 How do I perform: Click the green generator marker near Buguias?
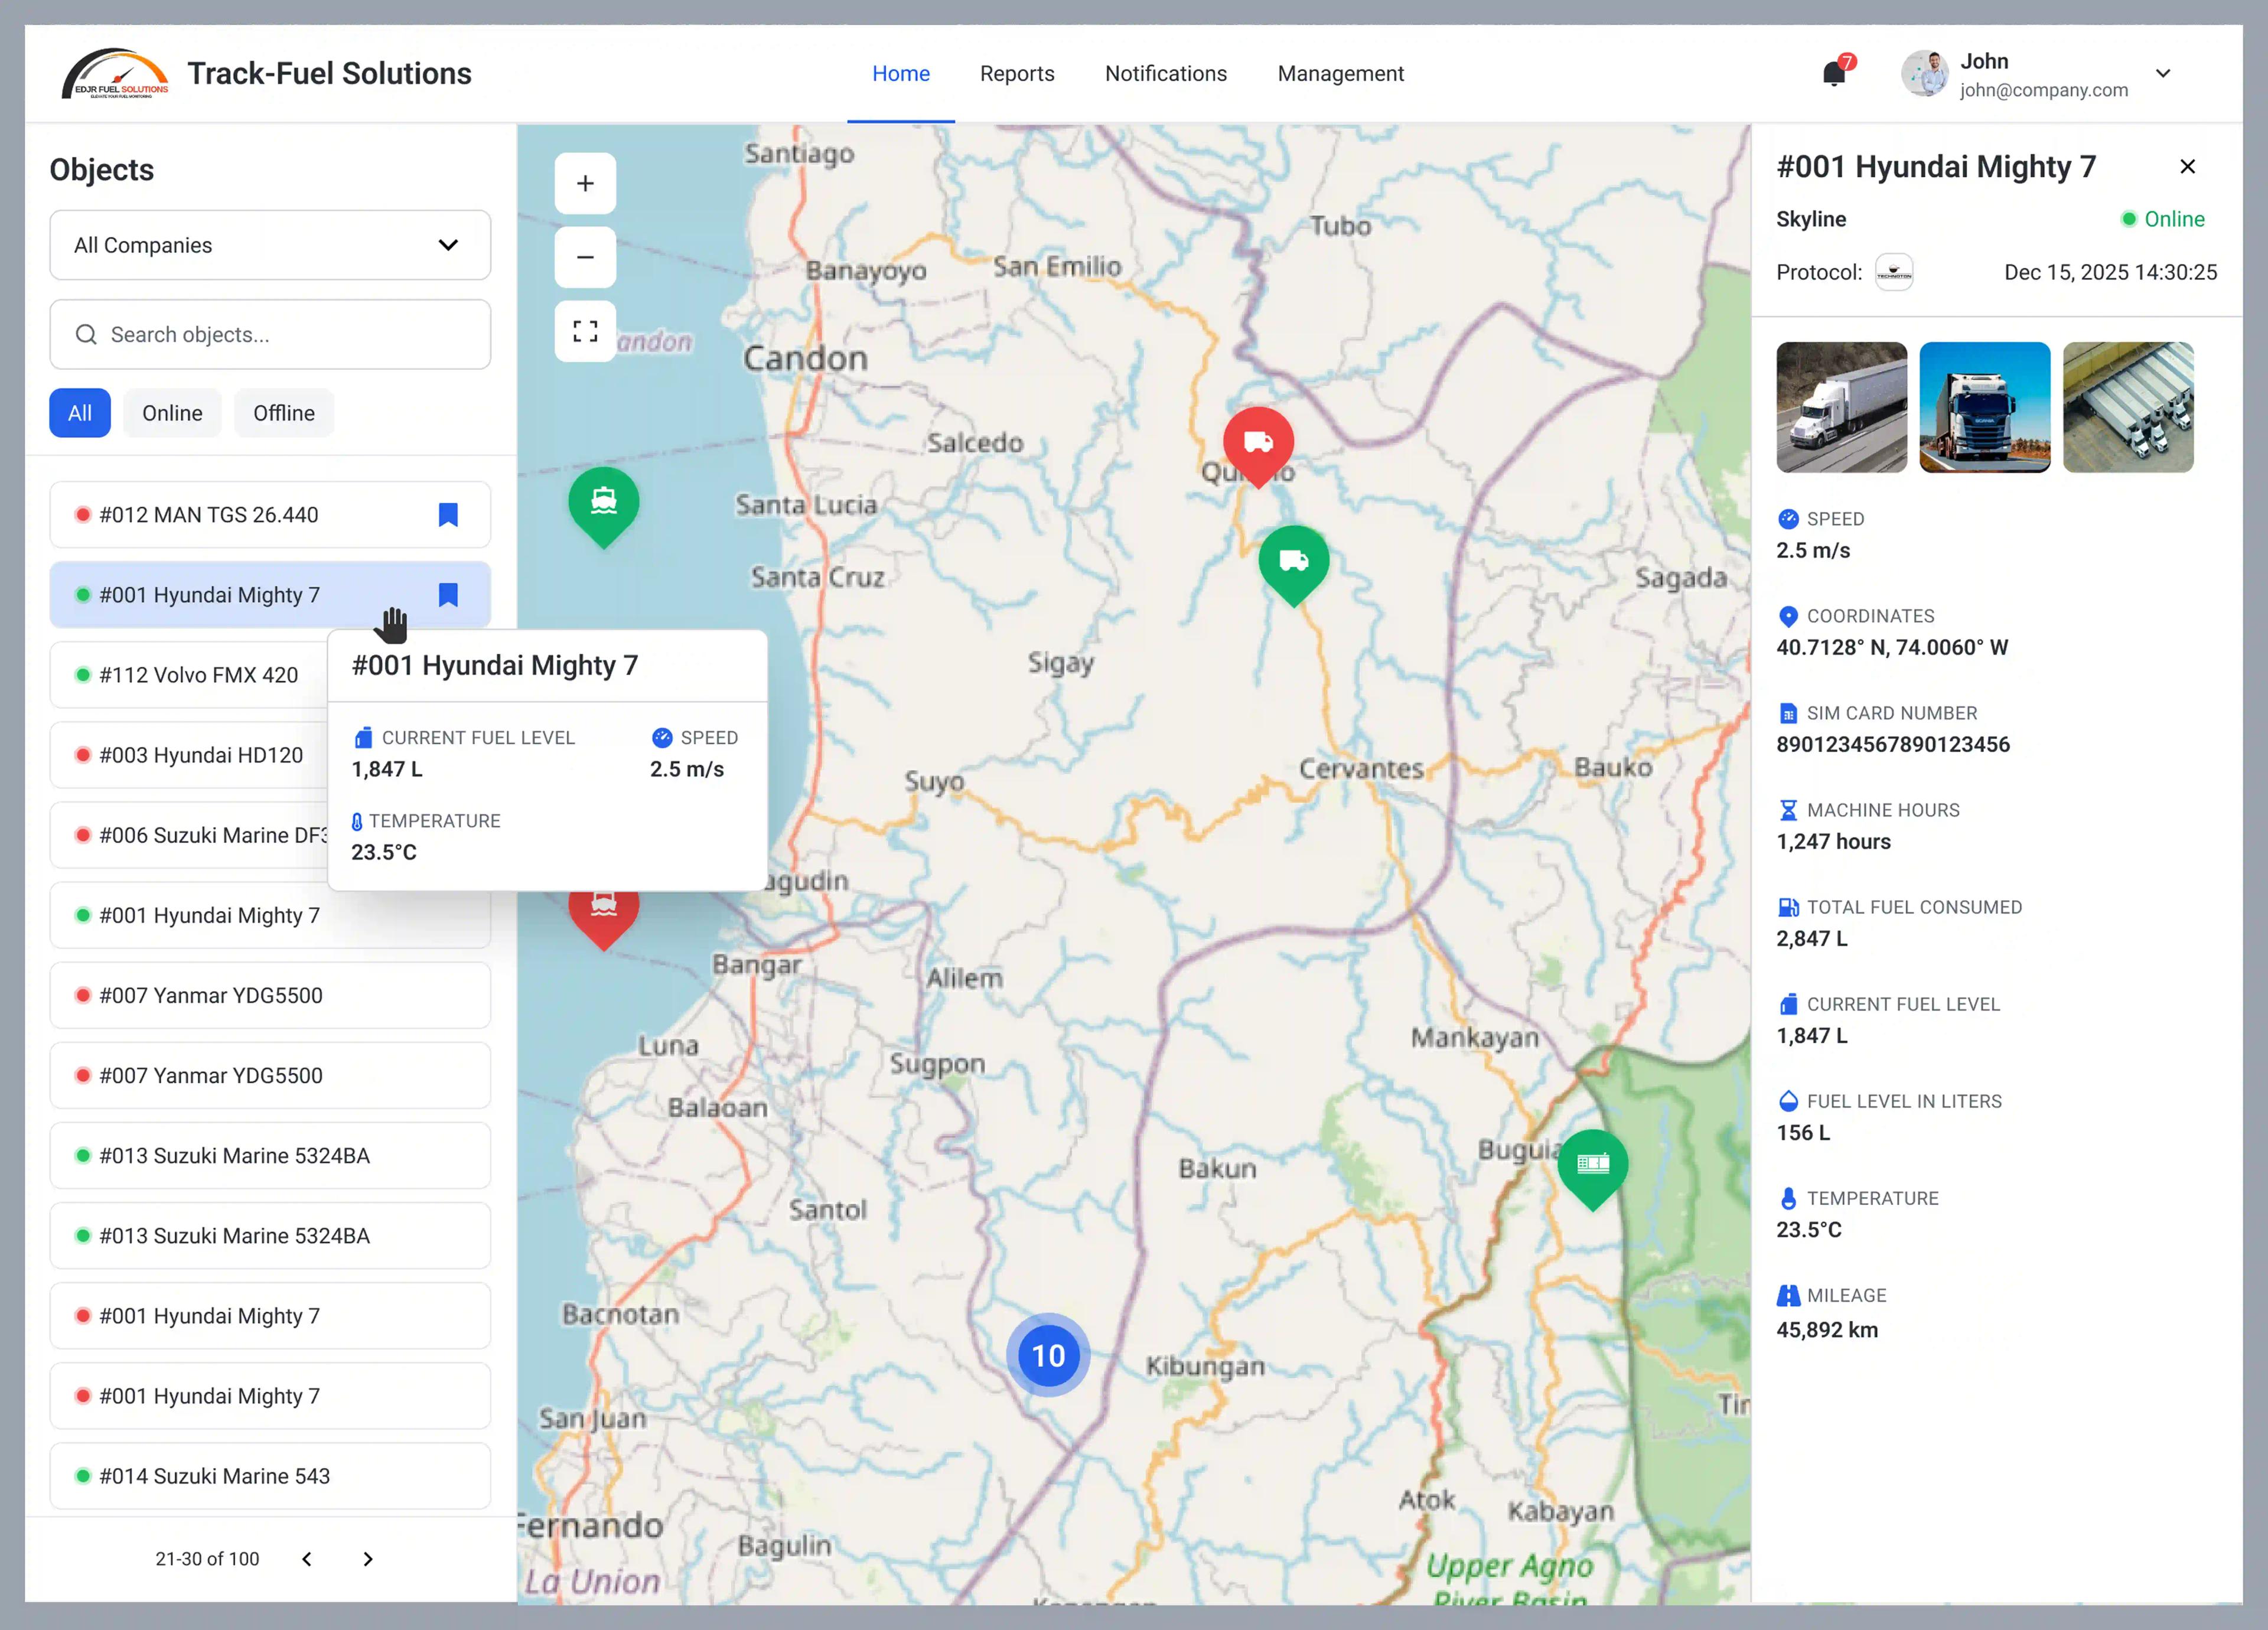pyautogui.click(x=1592, y=1164)
